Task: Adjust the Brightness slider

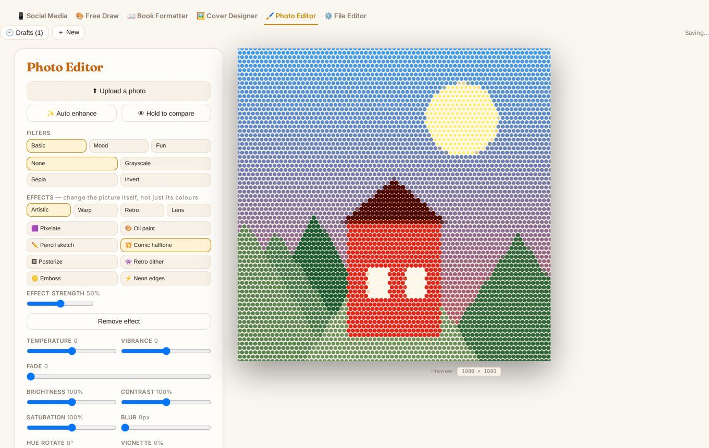Action: pos(71,402)
